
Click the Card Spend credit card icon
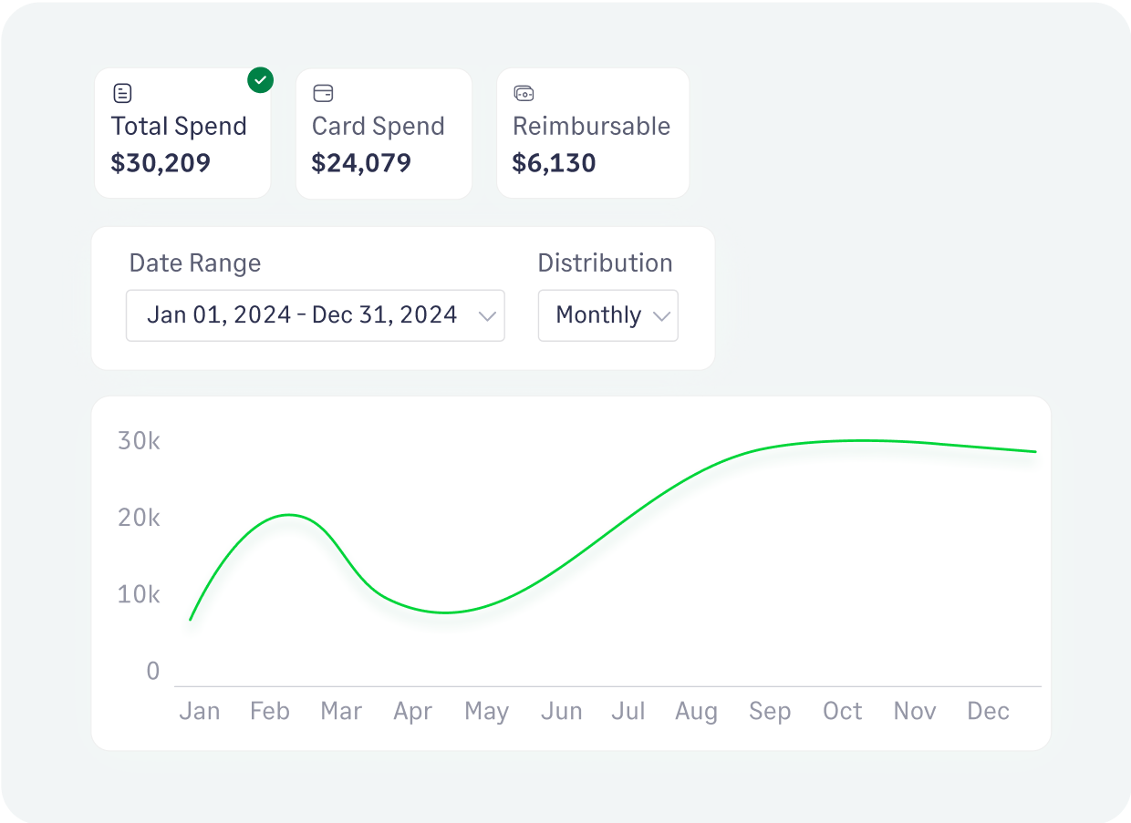[324, 93]
